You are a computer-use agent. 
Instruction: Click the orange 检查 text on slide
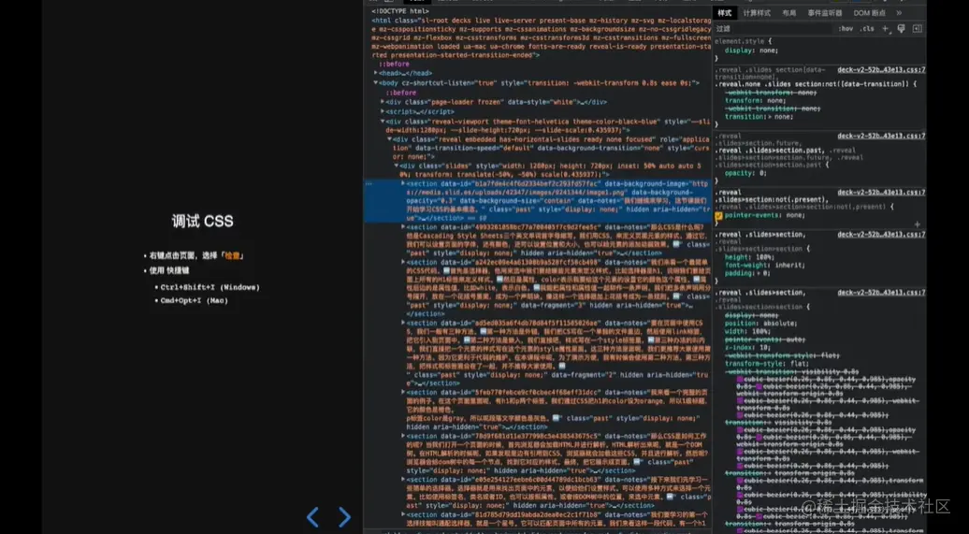(x=233, y=256)
